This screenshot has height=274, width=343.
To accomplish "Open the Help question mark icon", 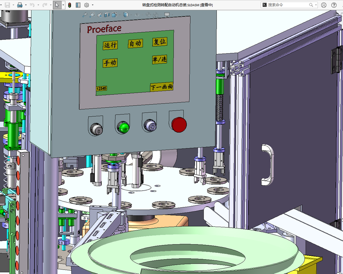I will click(334, 5).
